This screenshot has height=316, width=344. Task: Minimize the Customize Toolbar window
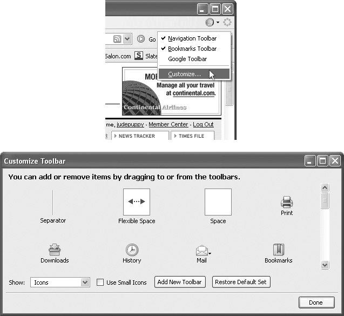(x=310, y=161)
